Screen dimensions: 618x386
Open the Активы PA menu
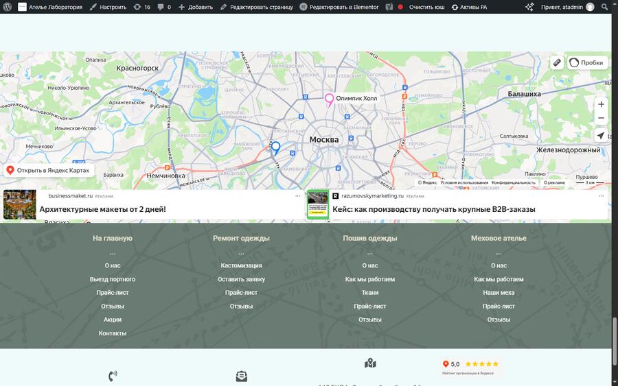469,7
